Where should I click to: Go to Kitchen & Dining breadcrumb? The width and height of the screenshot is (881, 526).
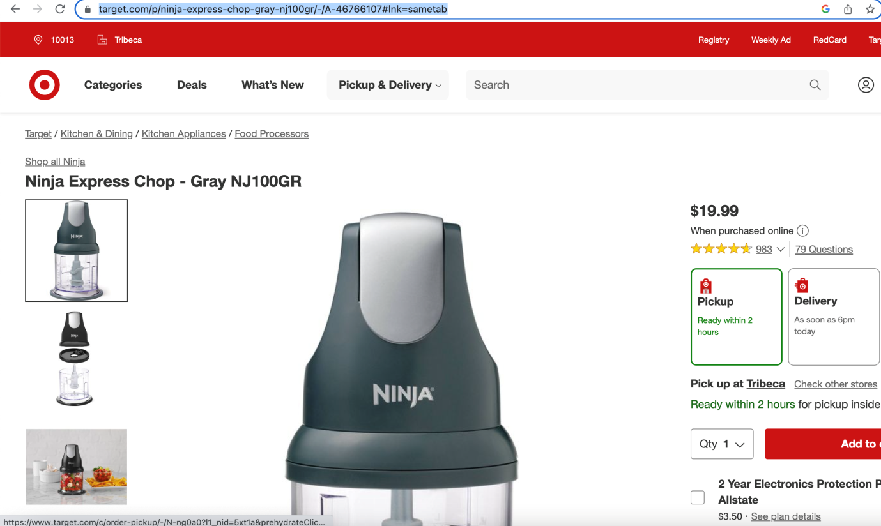[96, 133]
